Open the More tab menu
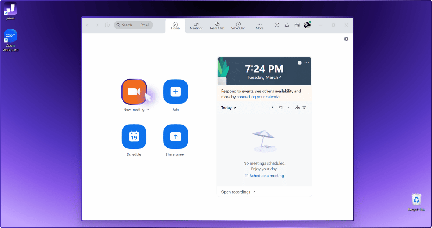The height and width of the screenshot is (228, 432). coord(259,26)
